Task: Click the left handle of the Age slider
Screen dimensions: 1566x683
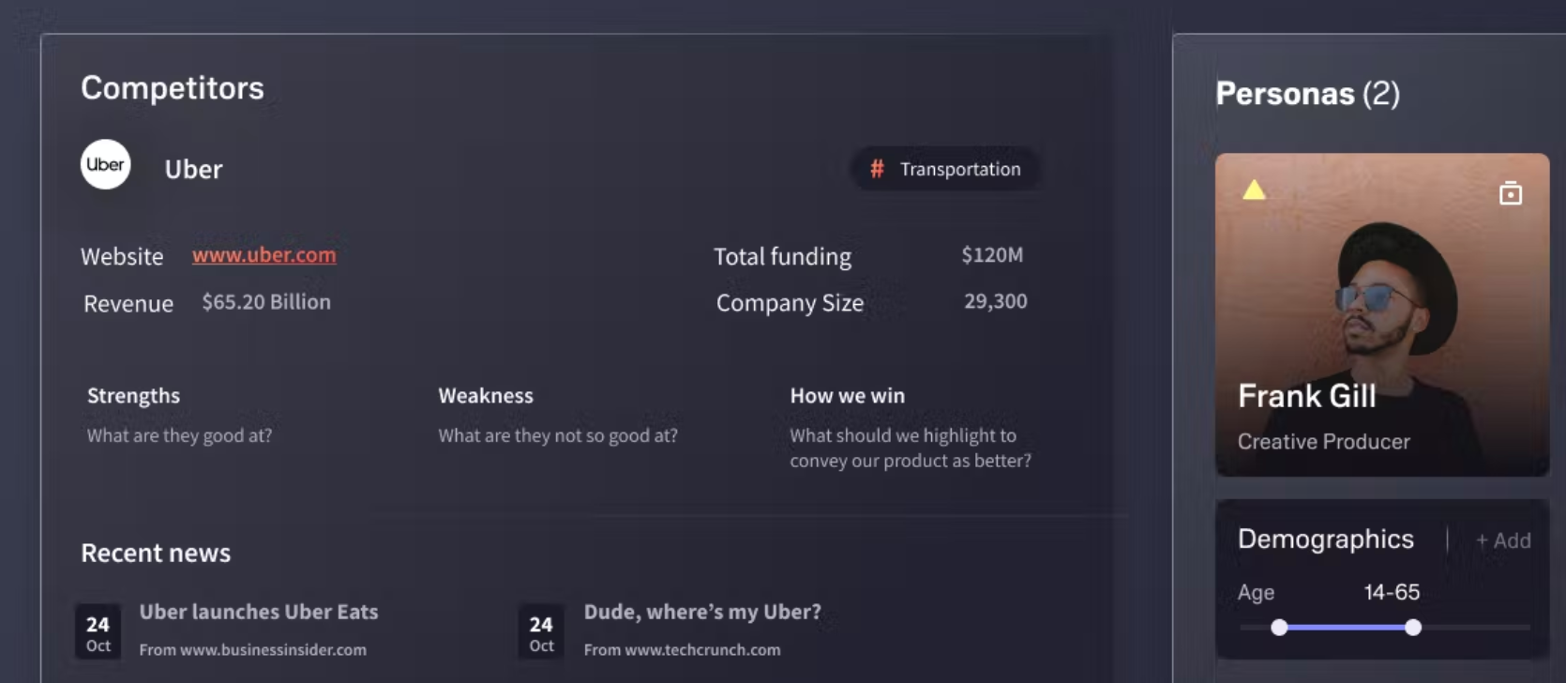Action: (1279, 628)
